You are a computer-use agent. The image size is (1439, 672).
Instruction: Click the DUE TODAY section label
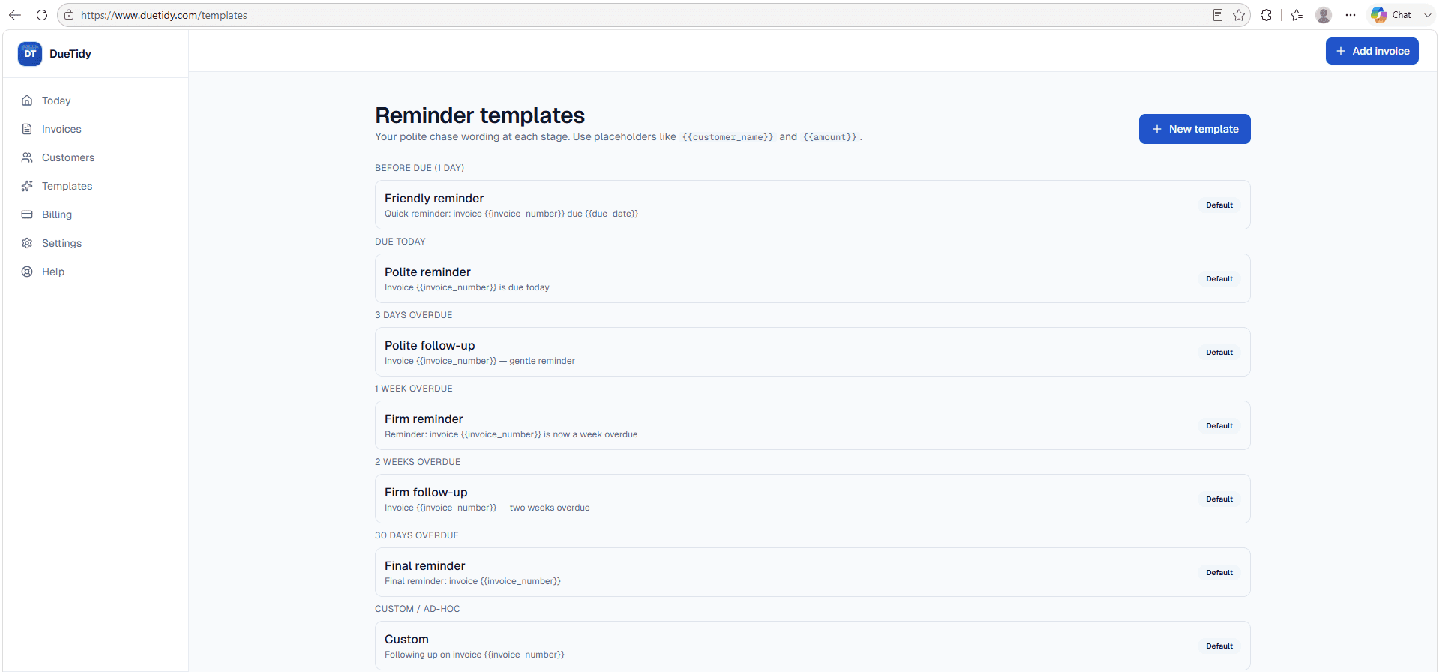pos(400,241)
